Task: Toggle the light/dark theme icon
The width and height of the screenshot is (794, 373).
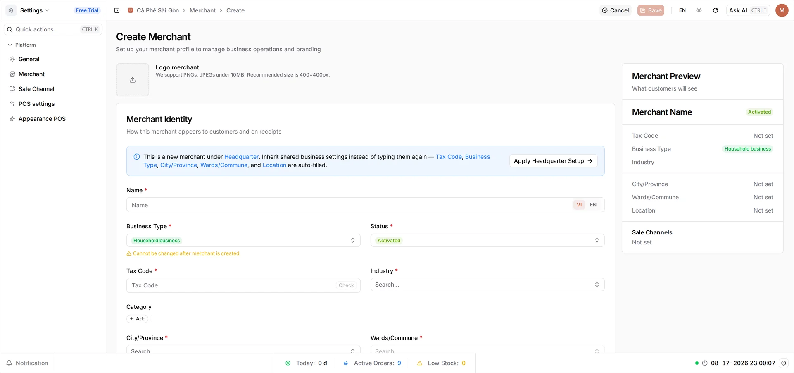Action: point(699,10)
